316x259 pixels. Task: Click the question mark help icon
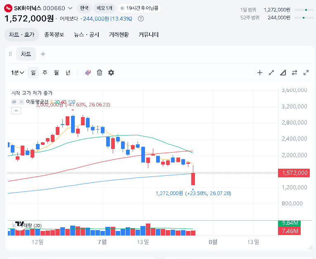pos(141,19)
